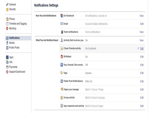Screen dimensions: 151x113
Task: Click the Privacy lock icon
Action: click(7, 19)
